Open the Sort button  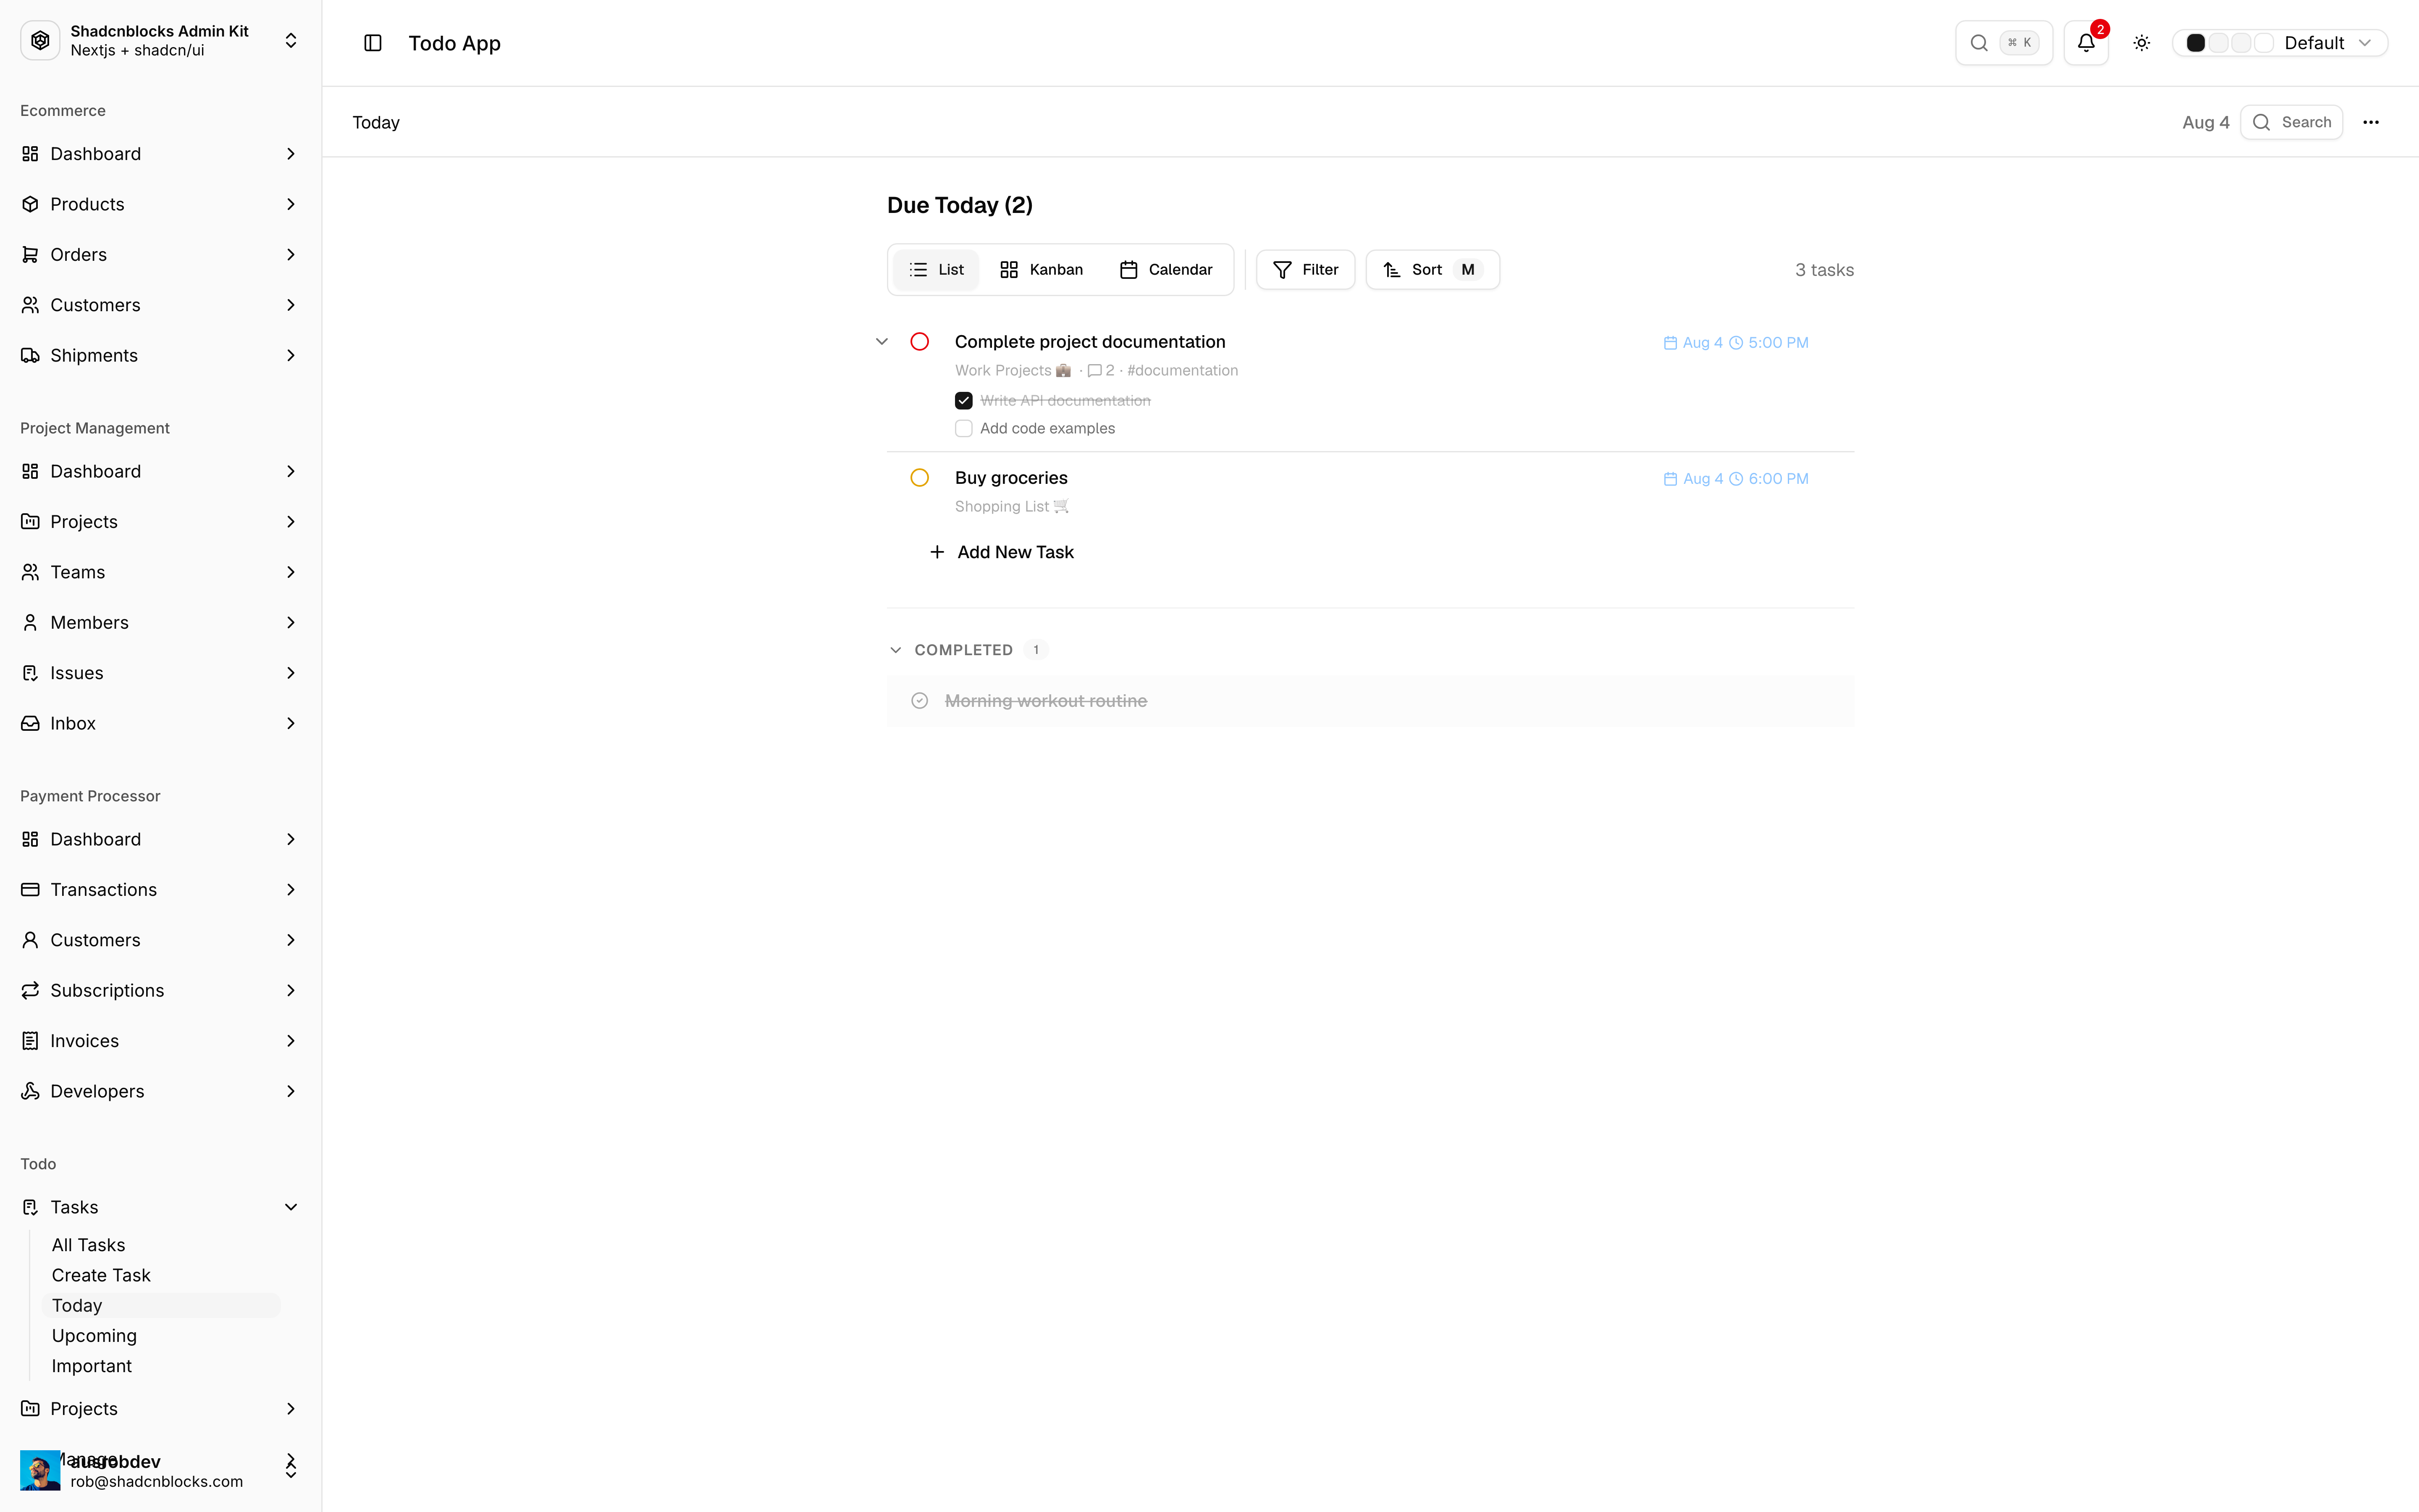(x=1433, y=270)
